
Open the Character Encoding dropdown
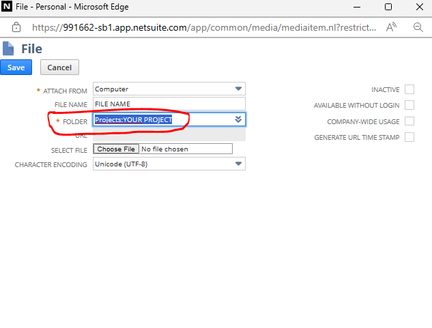point(238,164)
